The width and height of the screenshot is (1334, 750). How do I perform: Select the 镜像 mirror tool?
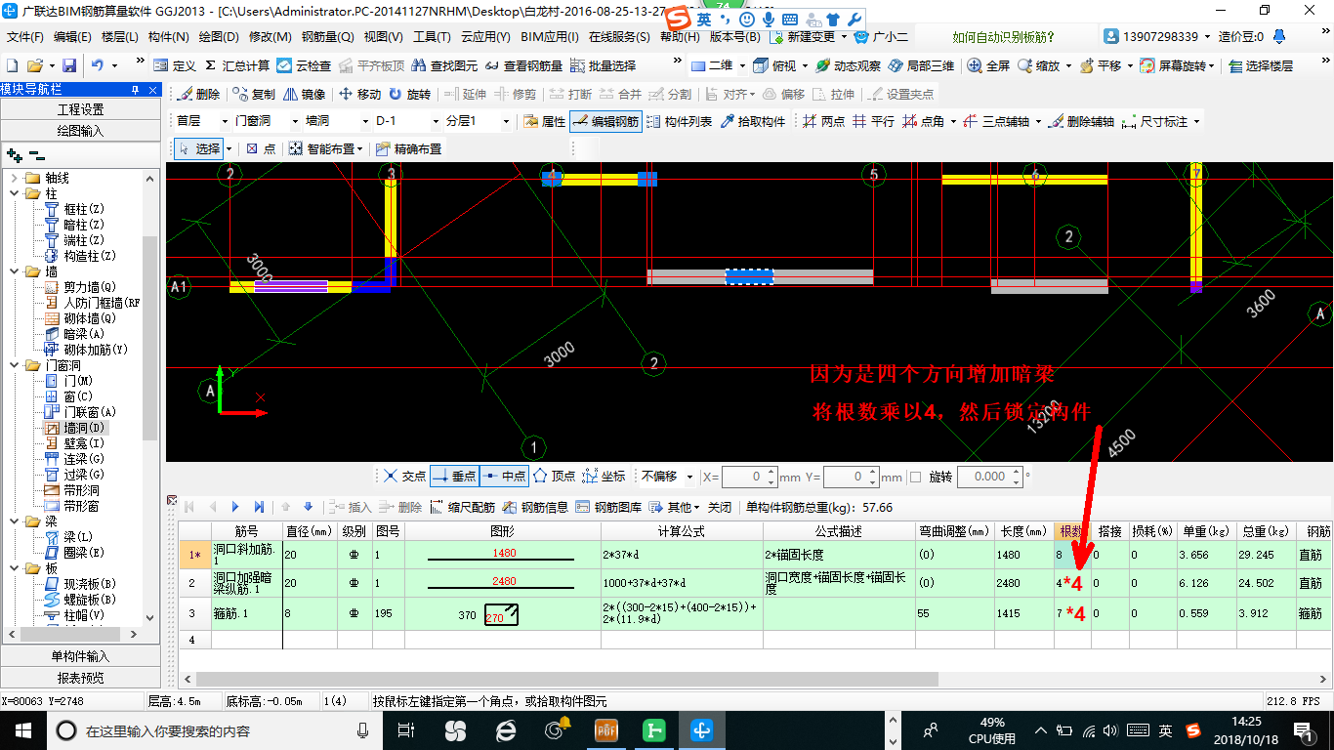(x=305, y=94)
